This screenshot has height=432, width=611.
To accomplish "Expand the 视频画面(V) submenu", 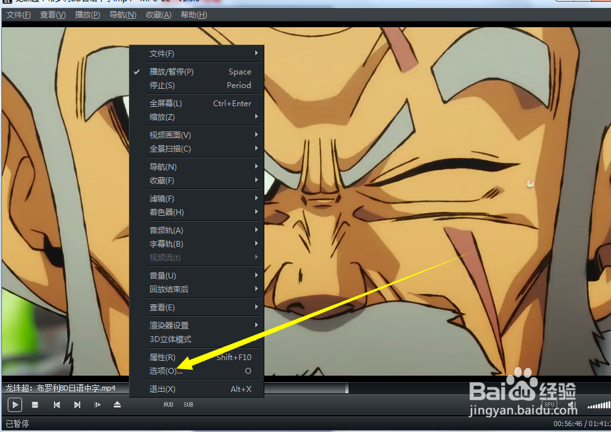I will [x=197, y=135].
